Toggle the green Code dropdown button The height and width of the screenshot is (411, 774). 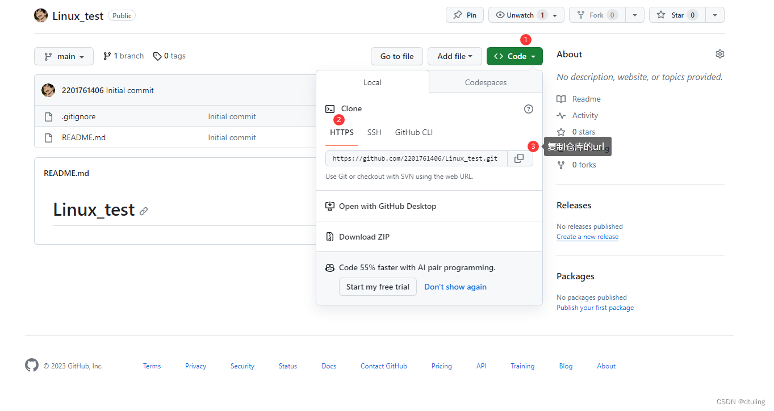pos(514,56)
